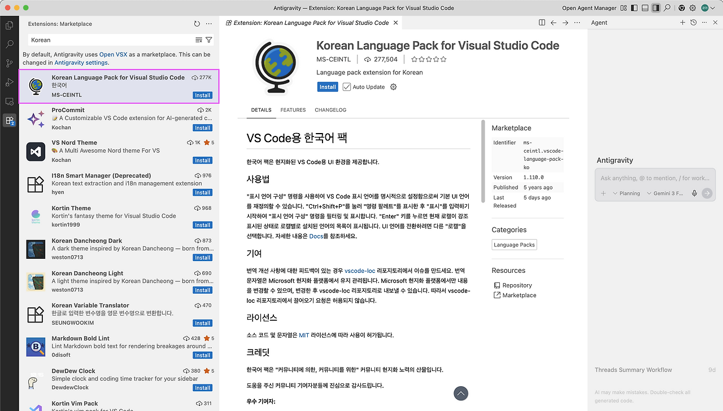Open the Planning mode dropdown

[626, 193]
